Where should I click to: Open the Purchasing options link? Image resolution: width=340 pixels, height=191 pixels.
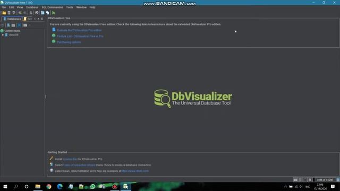69,42
